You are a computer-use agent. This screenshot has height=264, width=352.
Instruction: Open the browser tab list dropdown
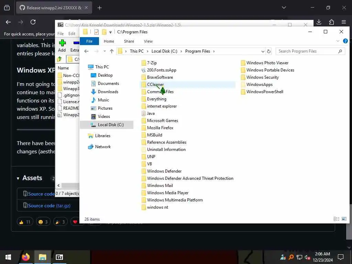click(x=284, y=8)
